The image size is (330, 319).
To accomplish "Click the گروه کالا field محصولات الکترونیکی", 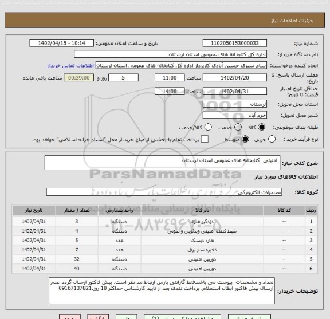I will pyautogui.click(x=164, y=192).
